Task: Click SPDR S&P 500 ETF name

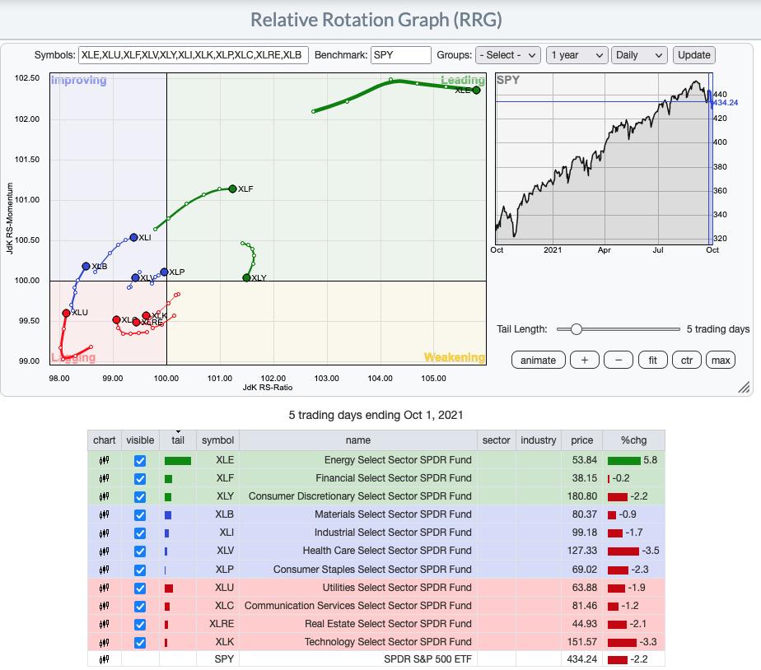Action: [427, 659]
